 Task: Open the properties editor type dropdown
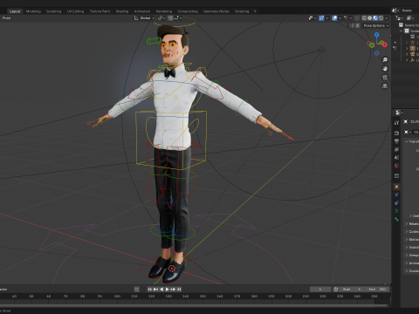[x=399, y=113]
